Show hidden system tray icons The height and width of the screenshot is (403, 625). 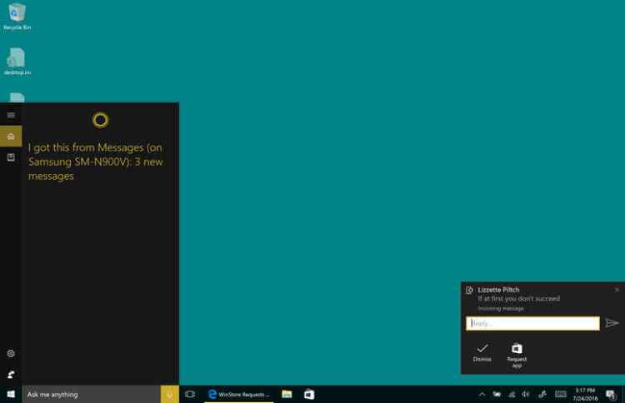(x=482, y=394)
